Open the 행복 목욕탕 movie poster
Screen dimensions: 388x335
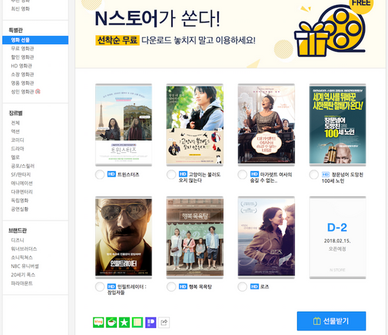click(x=195, y=237)
